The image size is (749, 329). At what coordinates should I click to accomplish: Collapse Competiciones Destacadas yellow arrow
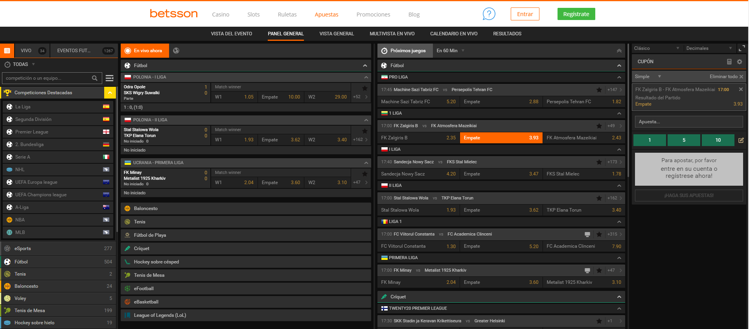click(x=110, y=93)
